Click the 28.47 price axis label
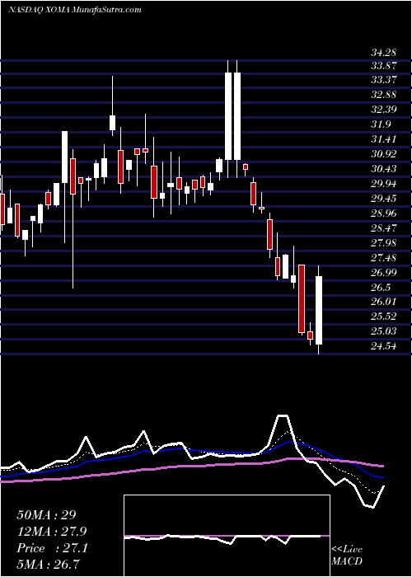412x577 pixels. [384, 228]
